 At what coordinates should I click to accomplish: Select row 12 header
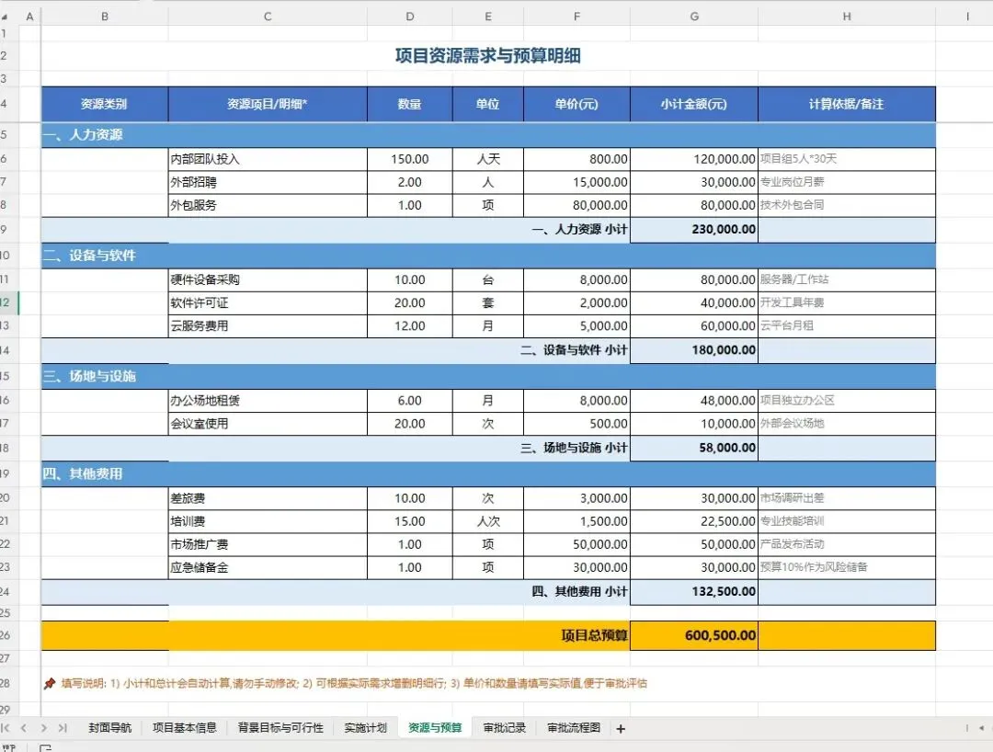point(7,302)
